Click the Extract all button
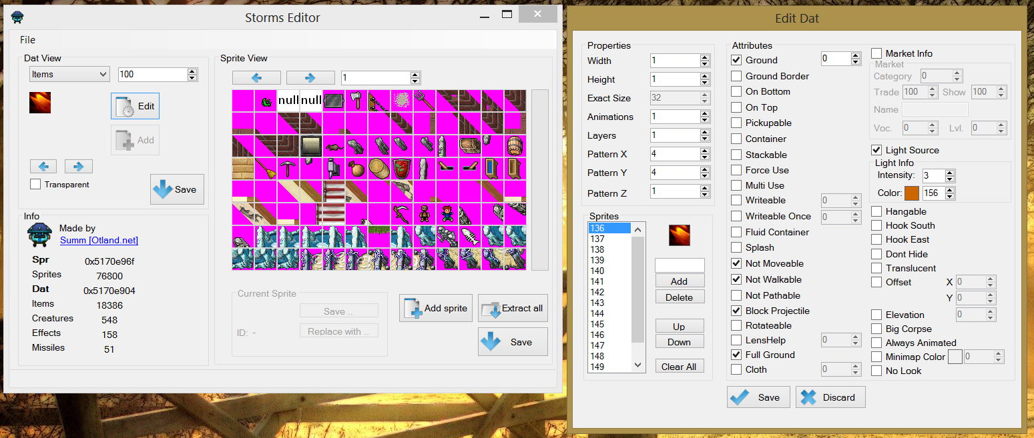 [513, 308]
